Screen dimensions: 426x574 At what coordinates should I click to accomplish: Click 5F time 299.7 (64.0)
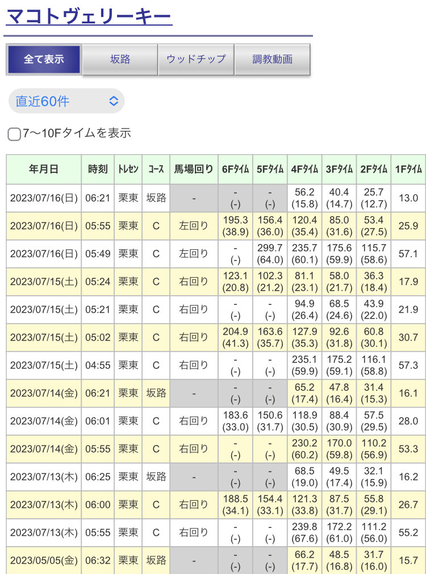pos(270,254)
